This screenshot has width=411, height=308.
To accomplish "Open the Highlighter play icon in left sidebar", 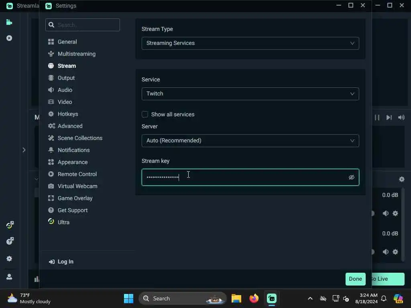I will [9, 38].
